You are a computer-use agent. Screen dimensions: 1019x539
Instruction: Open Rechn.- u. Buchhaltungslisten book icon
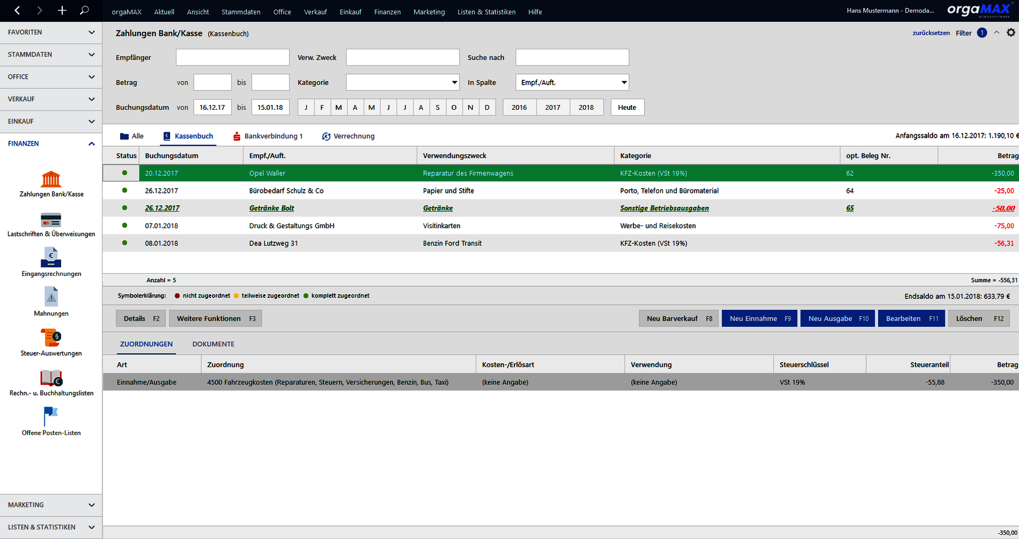[x=51, y=378]
